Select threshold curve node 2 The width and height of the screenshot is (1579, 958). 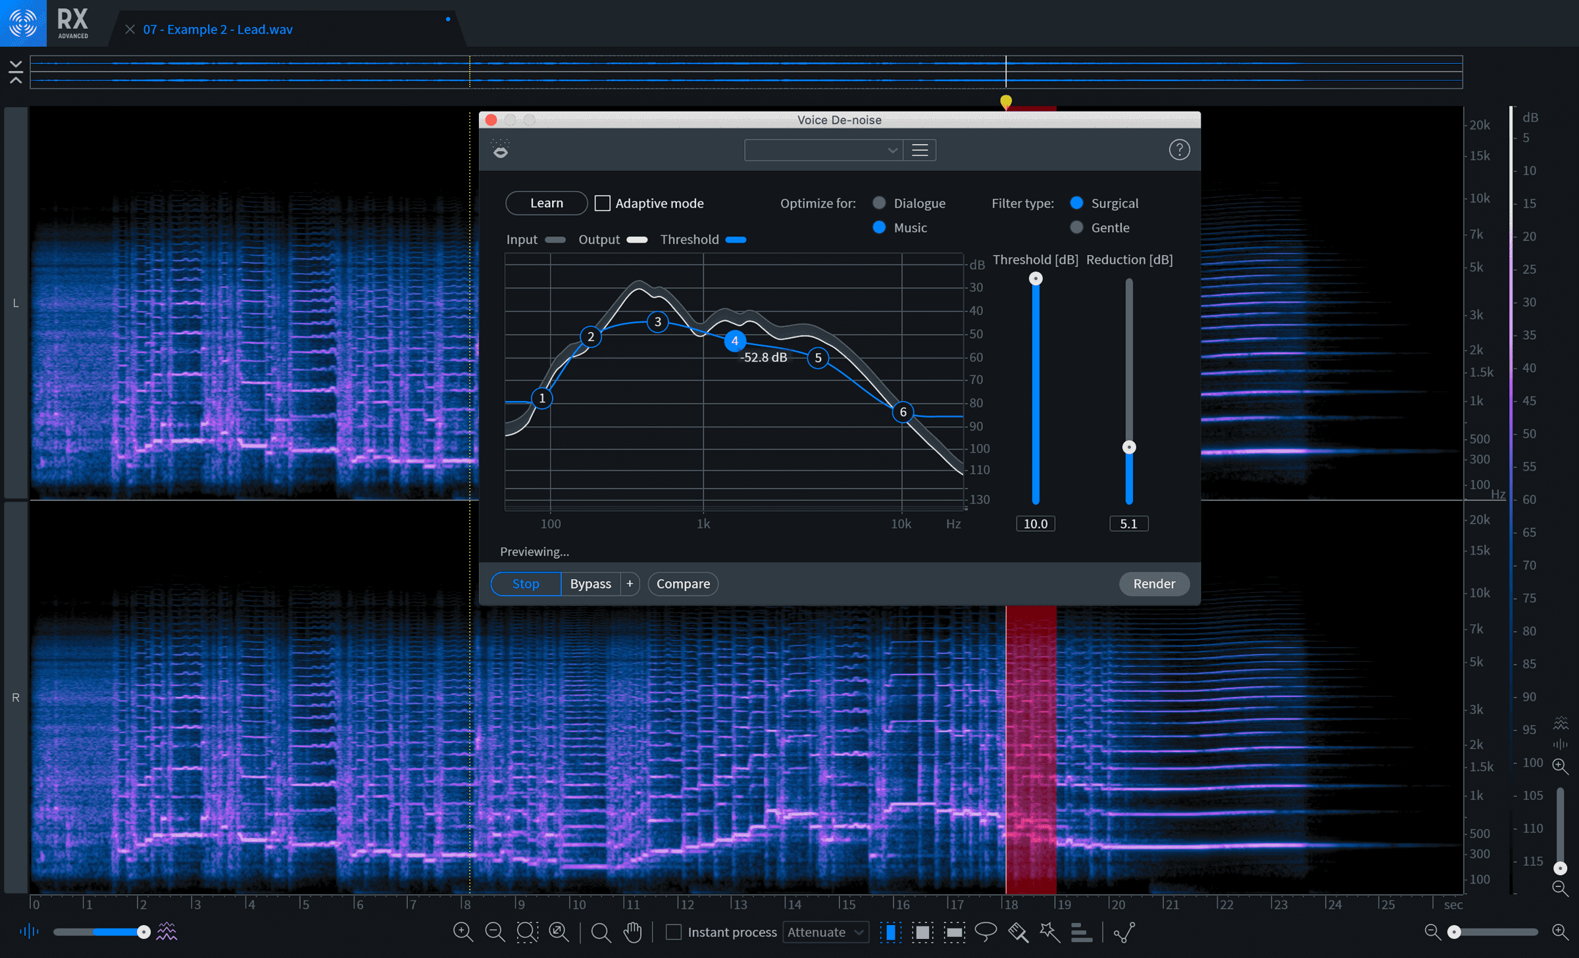click(x=591, y=337)
